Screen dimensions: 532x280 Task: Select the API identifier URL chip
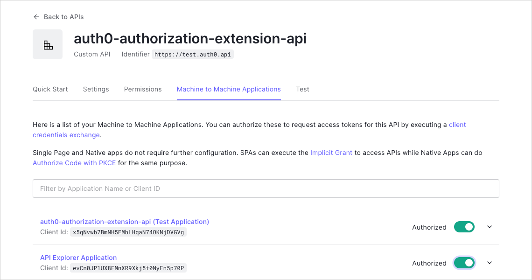coord(192,54)
